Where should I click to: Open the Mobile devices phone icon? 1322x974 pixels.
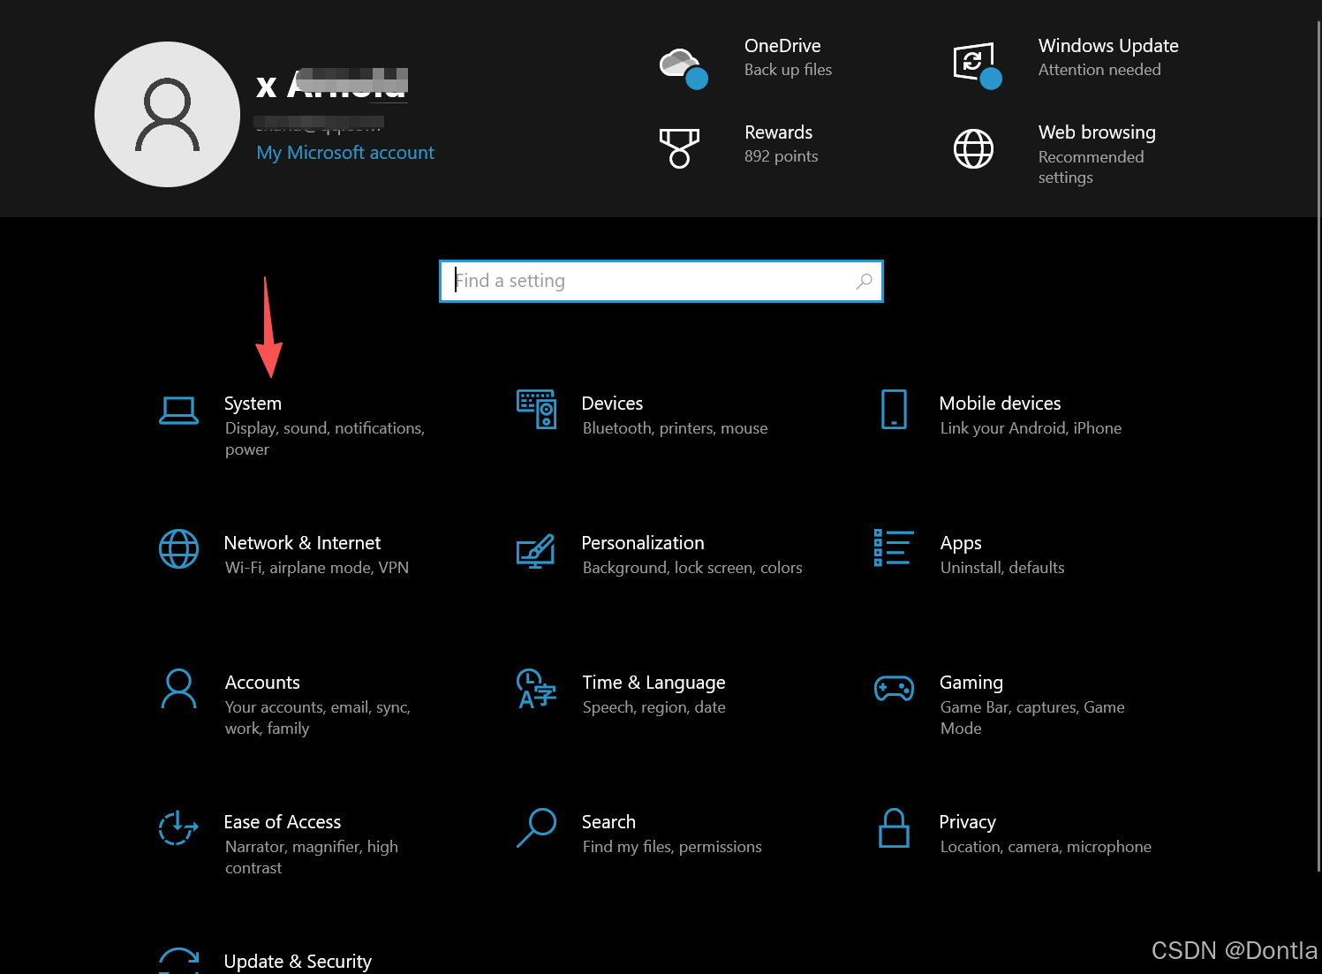894,410
